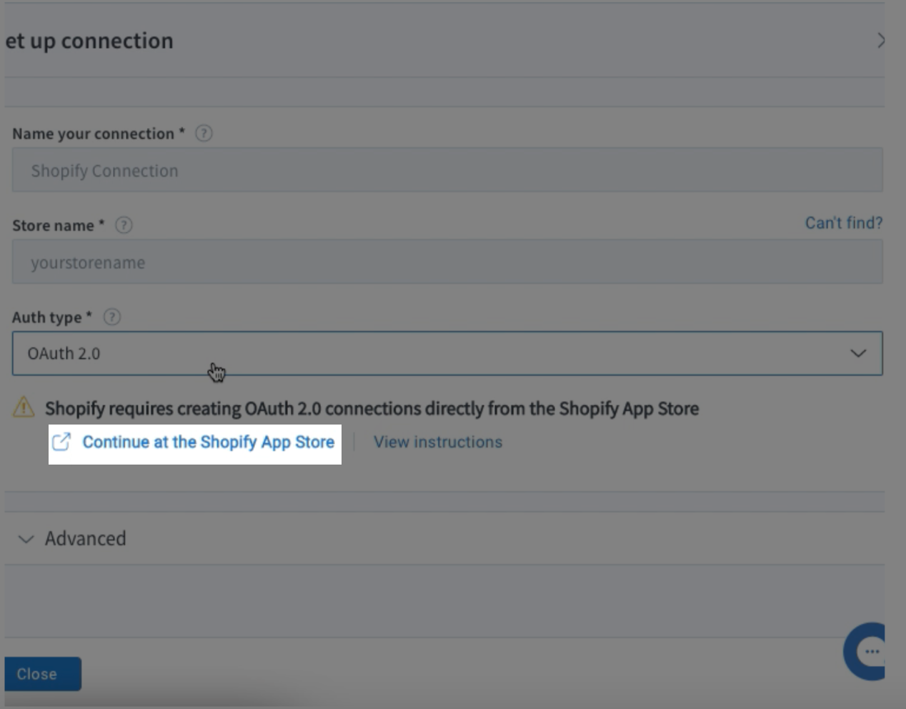The height and width of the screenshot is (709, 906).
Task: Click Continue at the Shopify App Store
Action: pyautogui.click(x=208, y=442)
